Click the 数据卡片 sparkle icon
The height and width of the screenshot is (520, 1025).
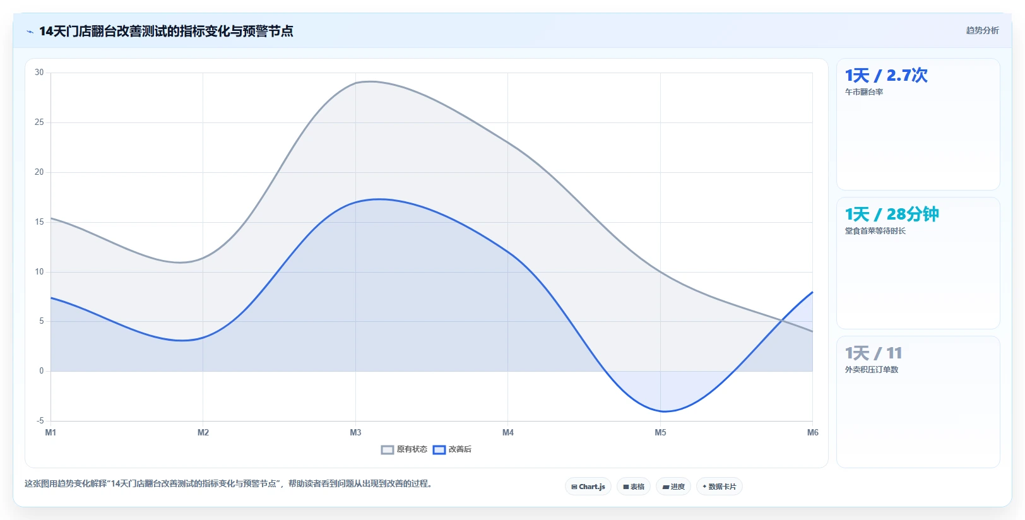coord(704,487)
